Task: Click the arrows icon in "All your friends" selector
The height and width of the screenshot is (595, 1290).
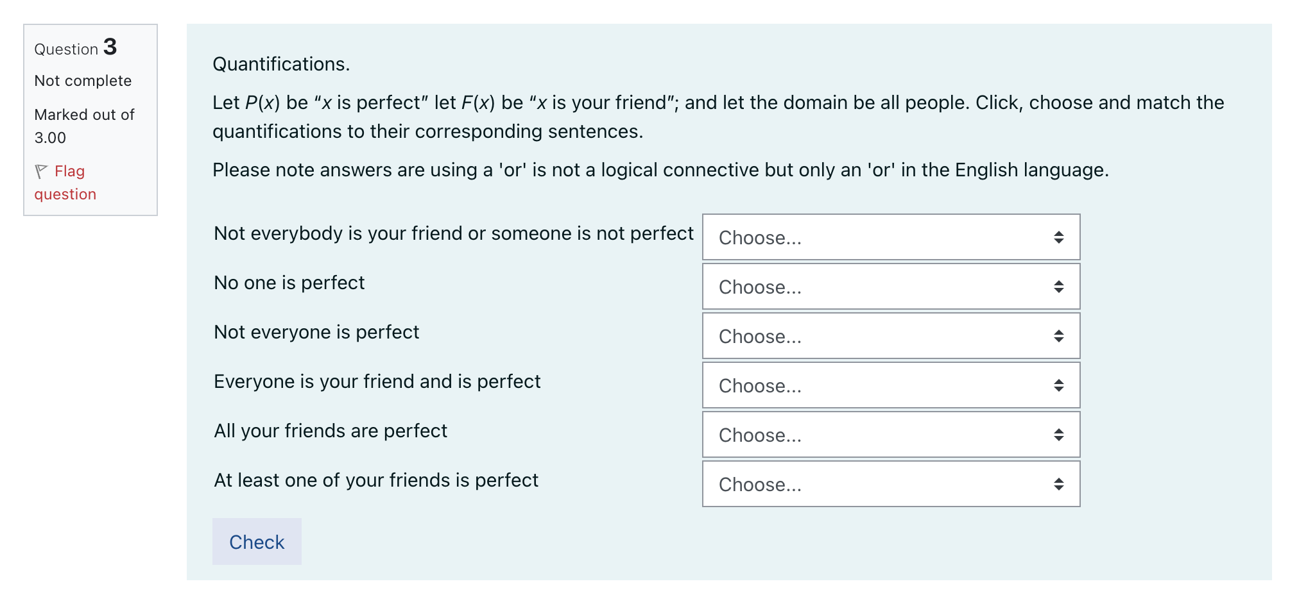Action: pos(1058,435)
